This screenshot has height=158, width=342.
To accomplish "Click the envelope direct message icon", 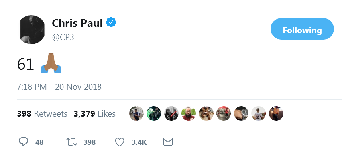I will coord(168,142).
